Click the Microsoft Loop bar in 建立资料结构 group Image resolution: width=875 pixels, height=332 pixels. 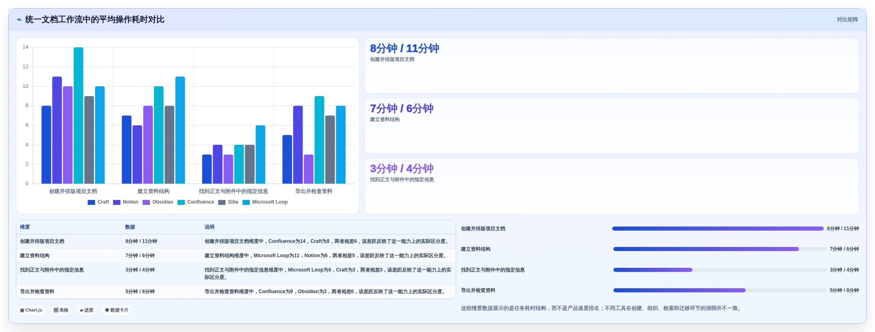(180, 130)
